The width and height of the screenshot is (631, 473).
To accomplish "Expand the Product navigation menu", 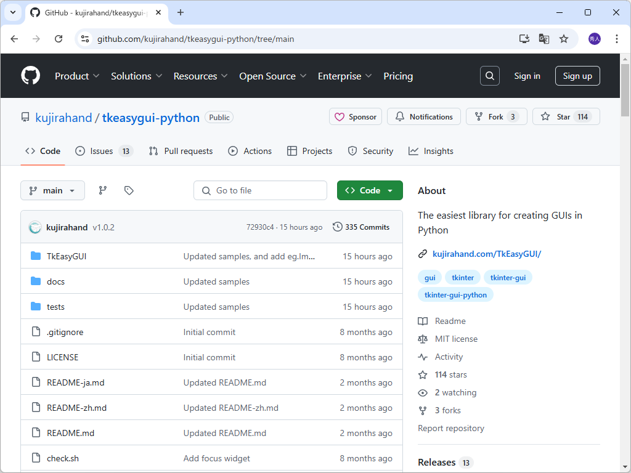I will click(76, 76).
